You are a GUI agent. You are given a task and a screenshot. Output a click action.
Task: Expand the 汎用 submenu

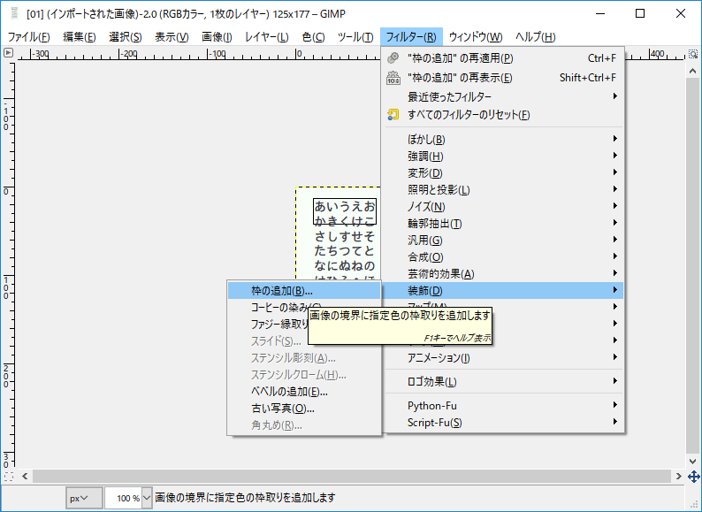(502, 241)
